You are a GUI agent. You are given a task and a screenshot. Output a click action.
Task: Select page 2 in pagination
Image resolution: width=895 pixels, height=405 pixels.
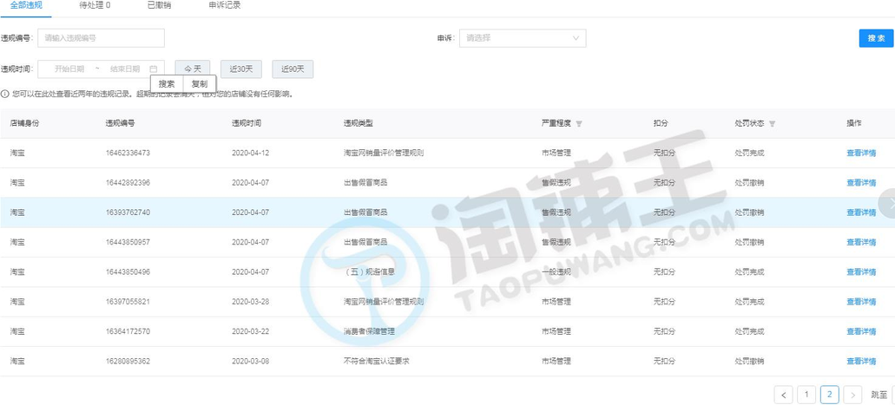click(x=829, y=395)
